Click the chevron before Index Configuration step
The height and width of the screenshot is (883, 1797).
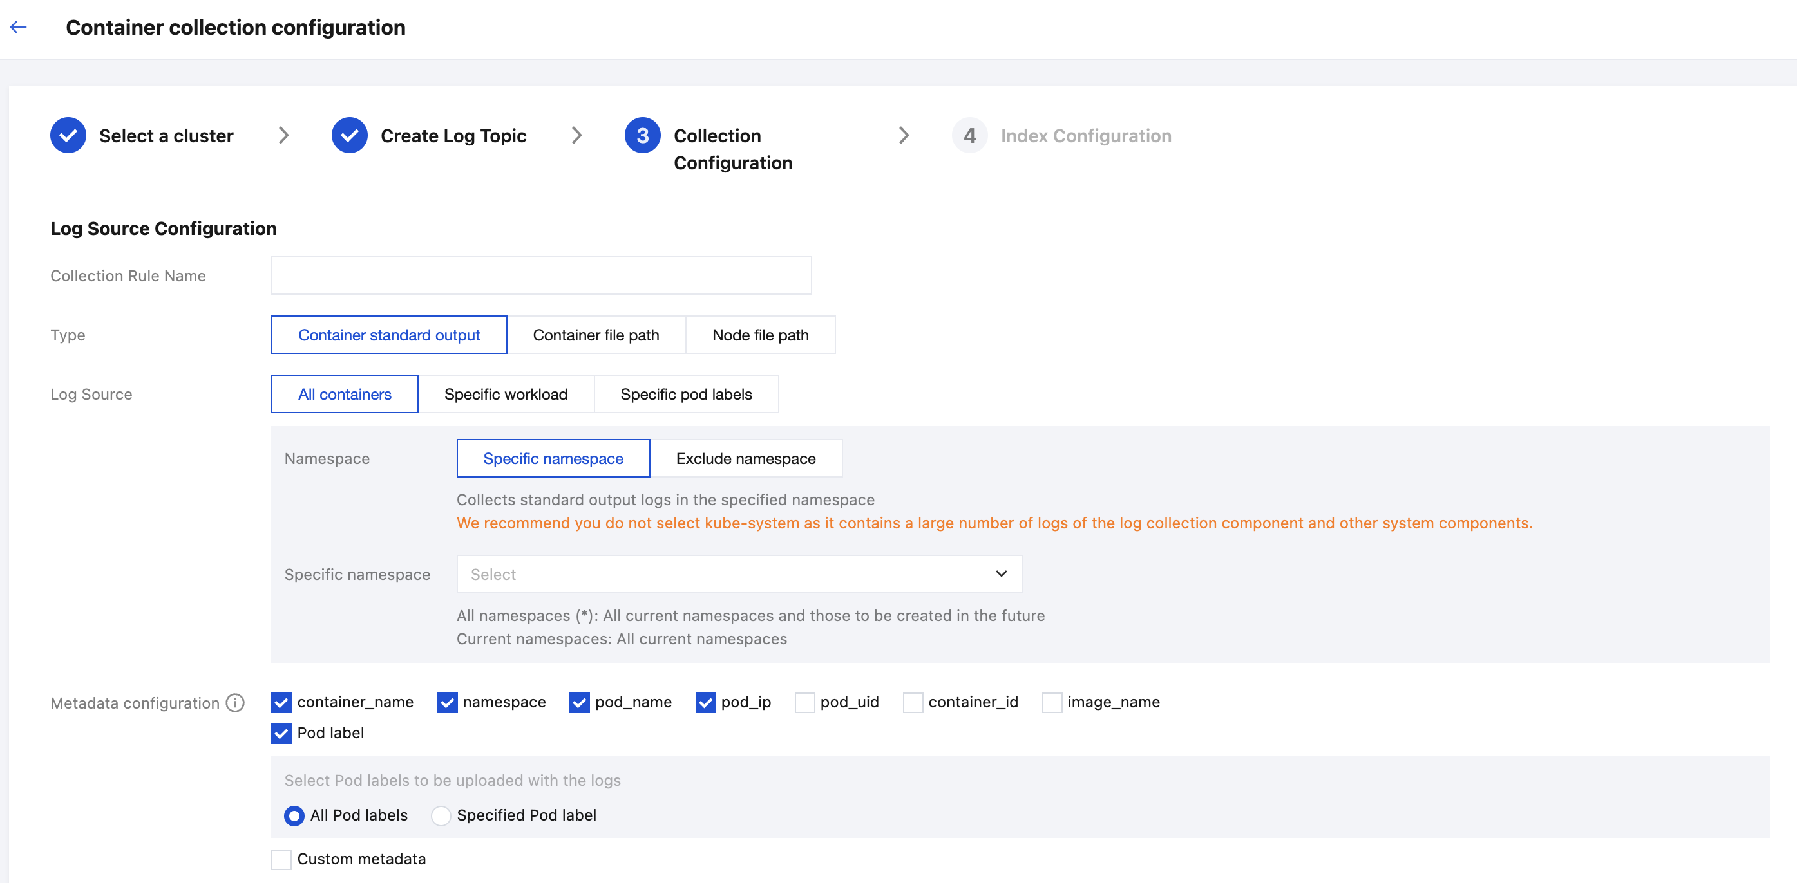point(904,135)
